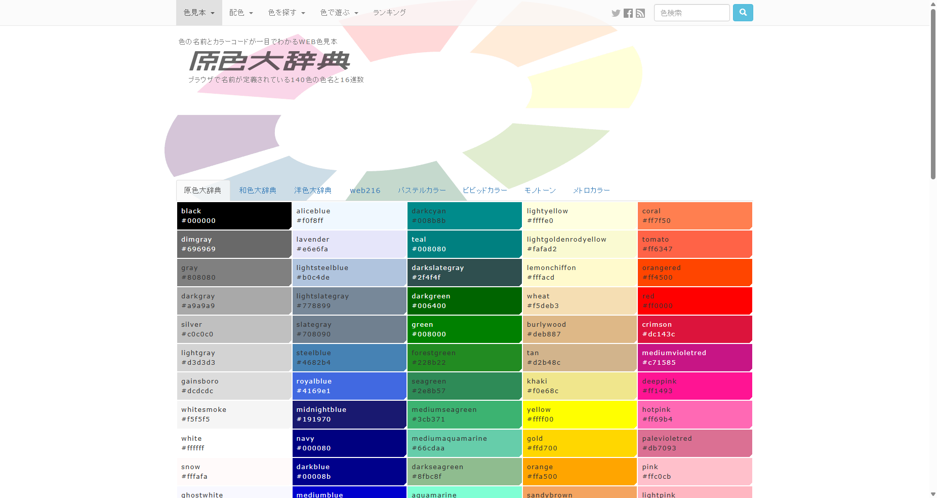
Task: Choose the mediumvioletred #c71585 swatch
Action: point(695,358)
